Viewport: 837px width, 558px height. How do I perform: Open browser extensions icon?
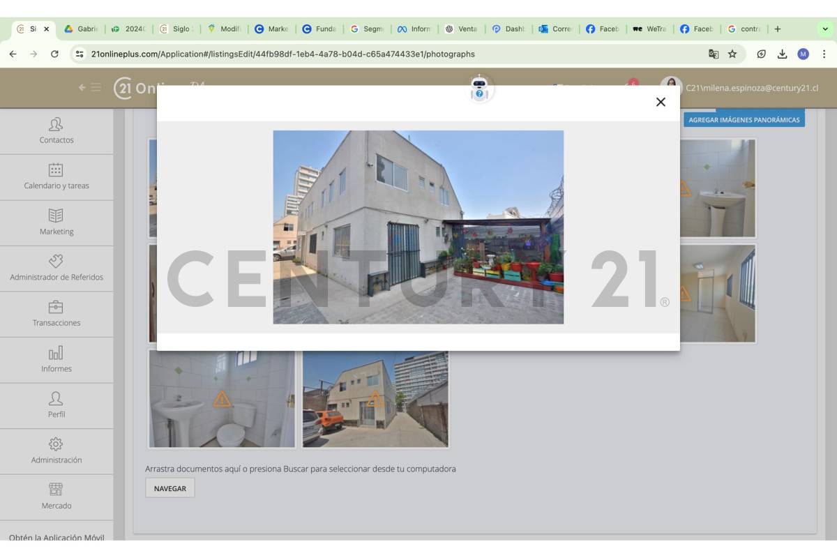(x=762, y=54)
